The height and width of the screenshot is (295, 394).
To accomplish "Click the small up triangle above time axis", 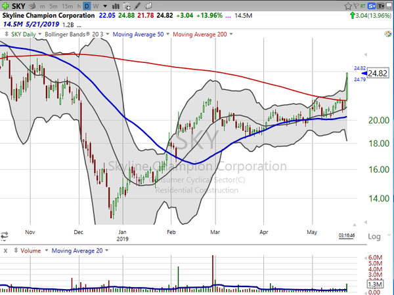I will tap(355, 224).
